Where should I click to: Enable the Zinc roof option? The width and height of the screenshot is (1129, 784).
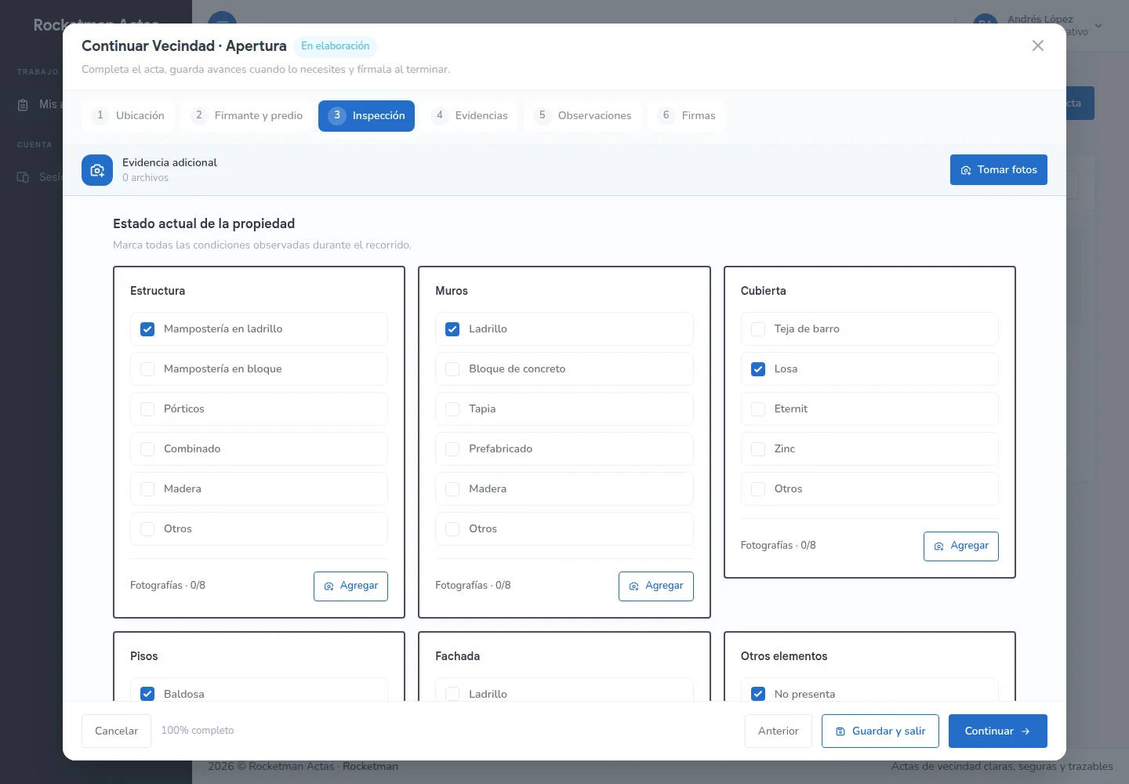(x=758, y=449)
